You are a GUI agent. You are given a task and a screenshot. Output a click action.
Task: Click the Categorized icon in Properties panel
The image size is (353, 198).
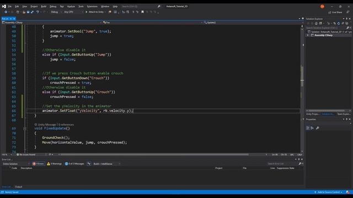pos(308,128)
